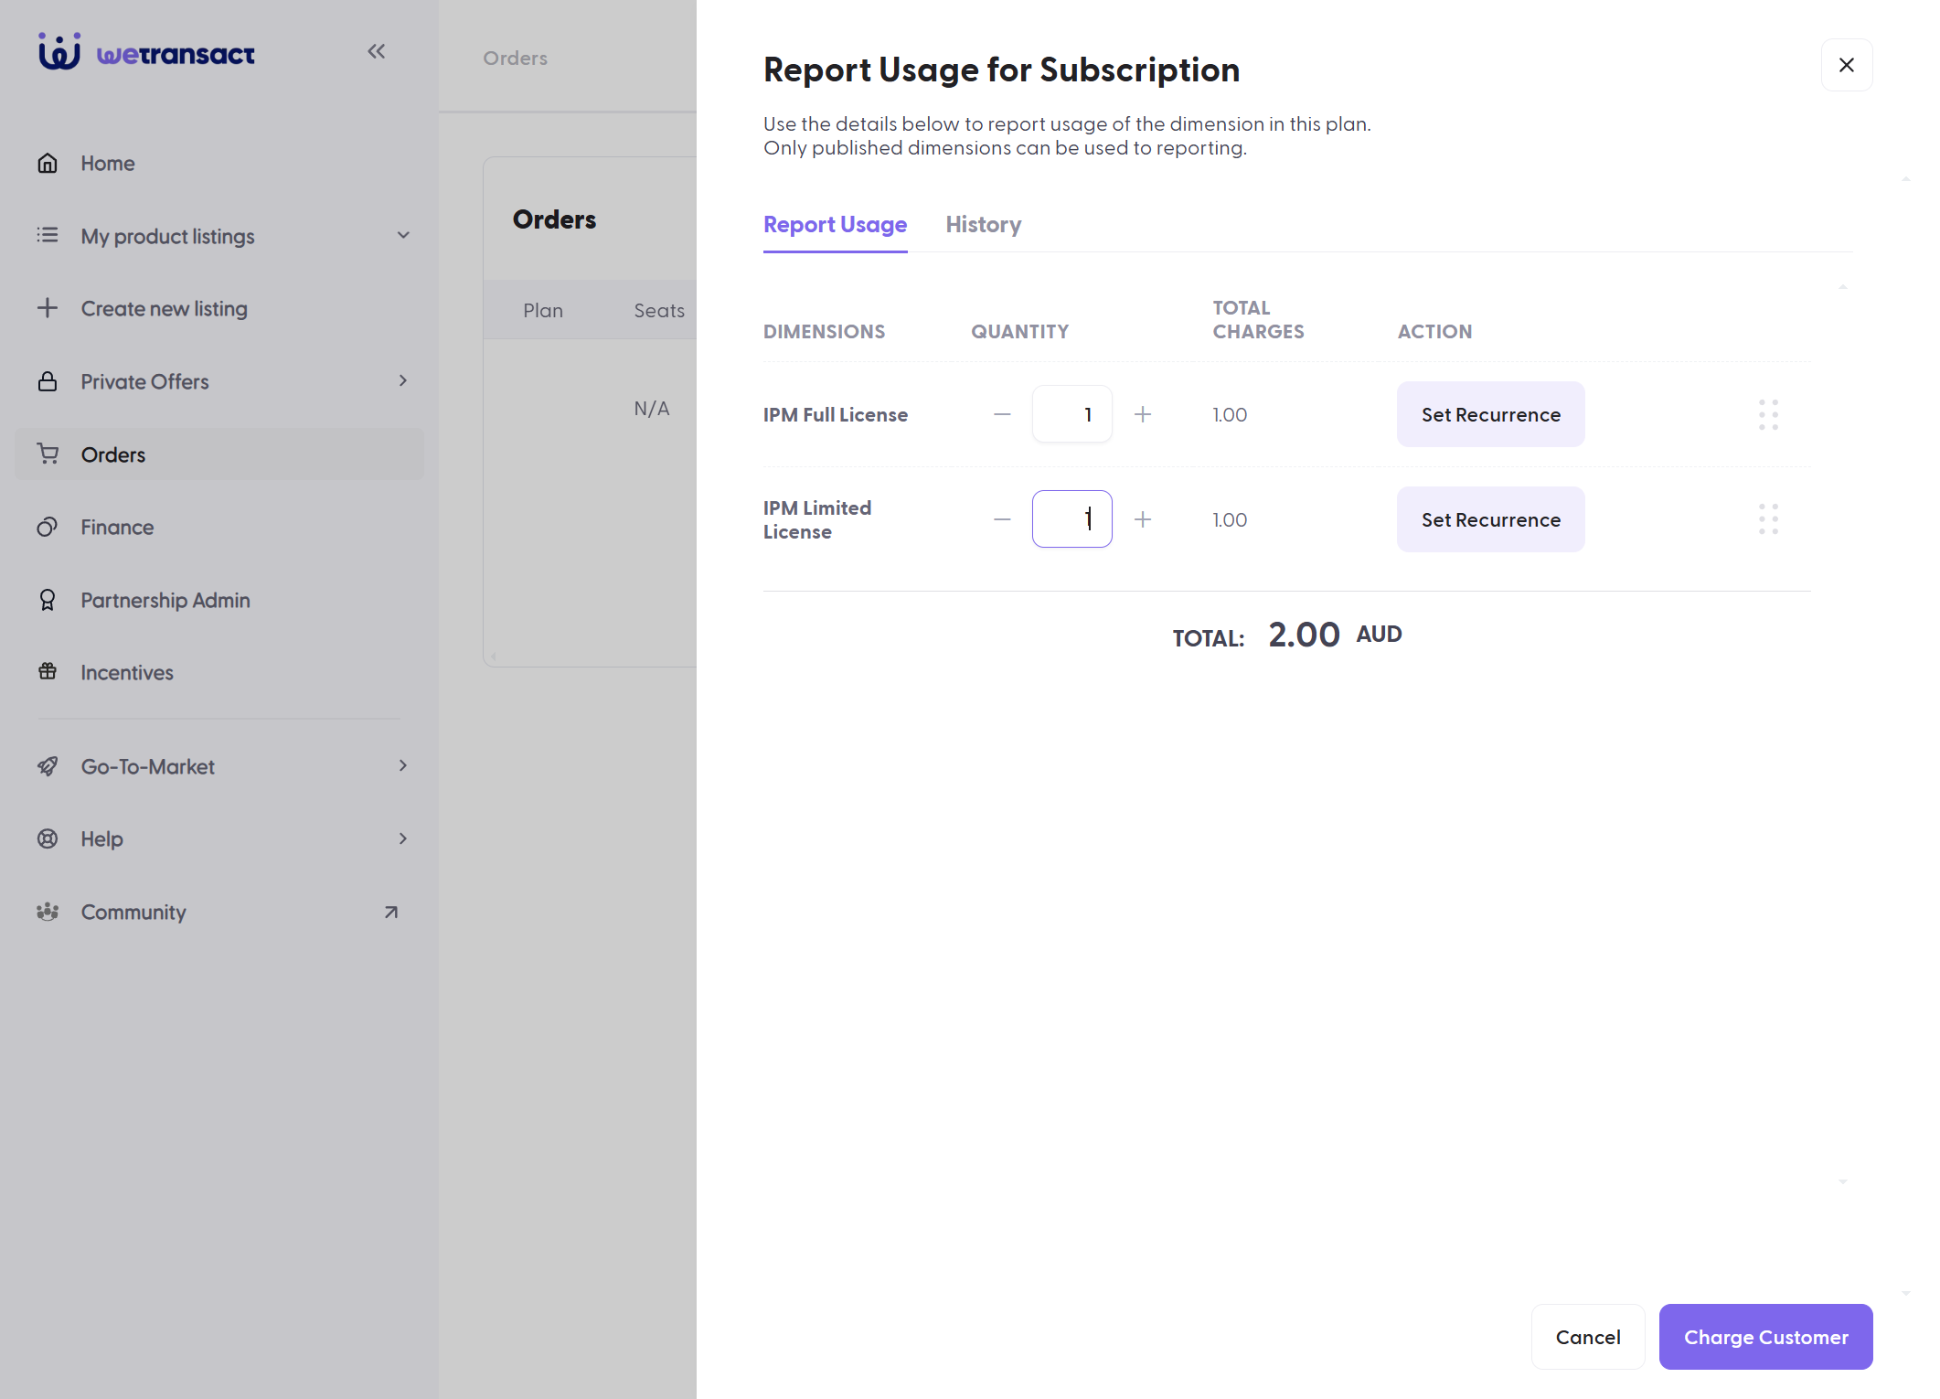Viewport: 1940px width, 1399px height.
Task: Click the Community people icon
Action: [x=48, y=912]
